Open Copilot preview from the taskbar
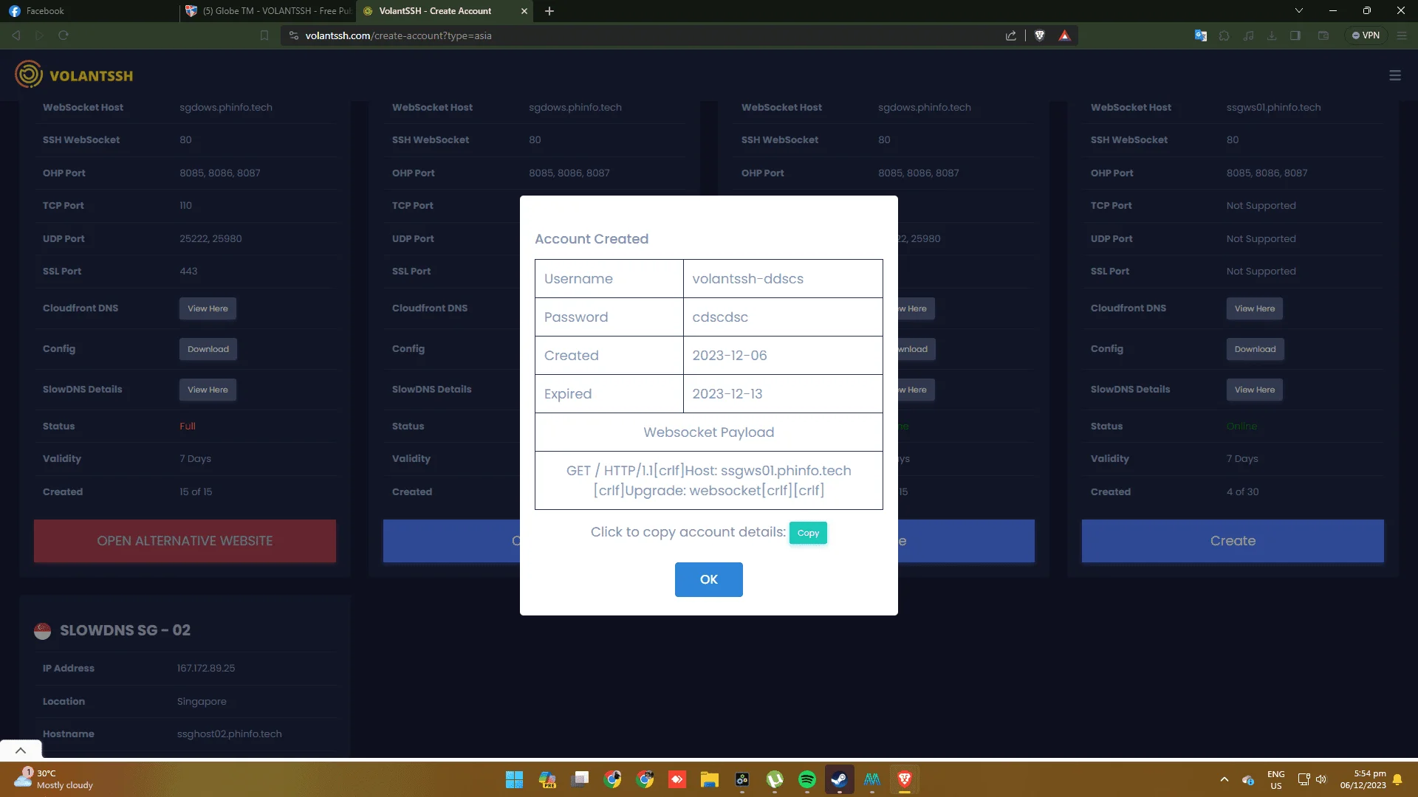The height and width of the screenshot is (797, 1418). (x=547, y=779)
